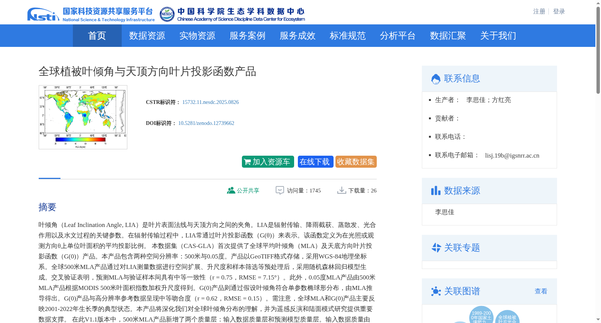Open the global MLA map thumbnail
This screenshot has height=323, width=601.
click(83, 117)
